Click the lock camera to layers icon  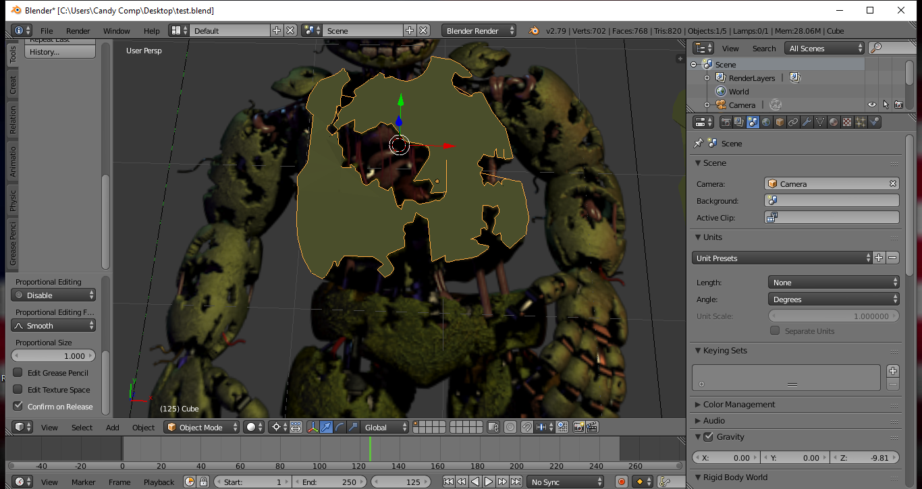tap(493, 427)
